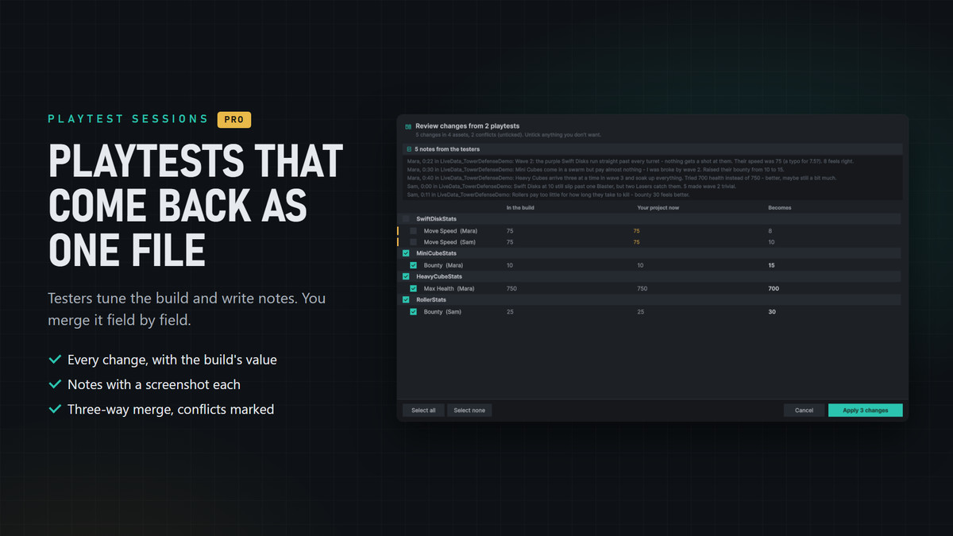Click the 'Review changes from 2 playtests' title
Screen dimensions: 953x536
pyautogui.click(x=468, y=126)
